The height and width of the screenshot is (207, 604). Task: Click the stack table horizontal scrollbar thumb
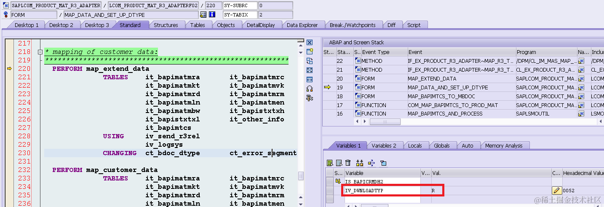point(385,122)
